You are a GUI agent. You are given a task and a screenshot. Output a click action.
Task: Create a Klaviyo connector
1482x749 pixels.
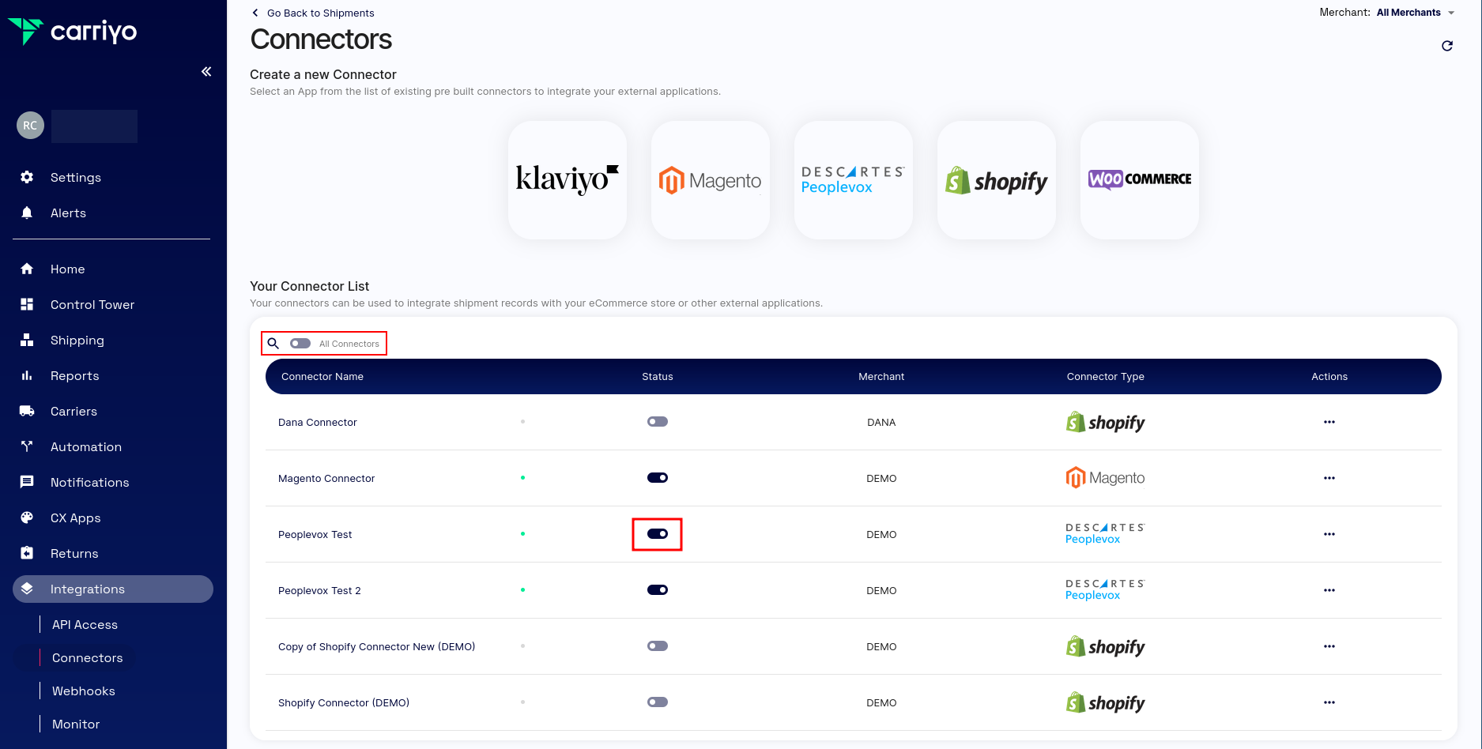568,180
